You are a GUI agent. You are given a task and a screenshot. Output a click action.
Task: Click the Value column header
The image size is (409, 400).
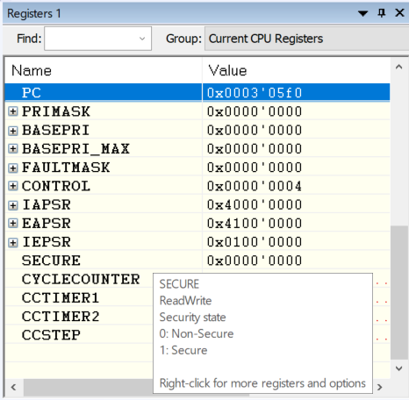296,70
